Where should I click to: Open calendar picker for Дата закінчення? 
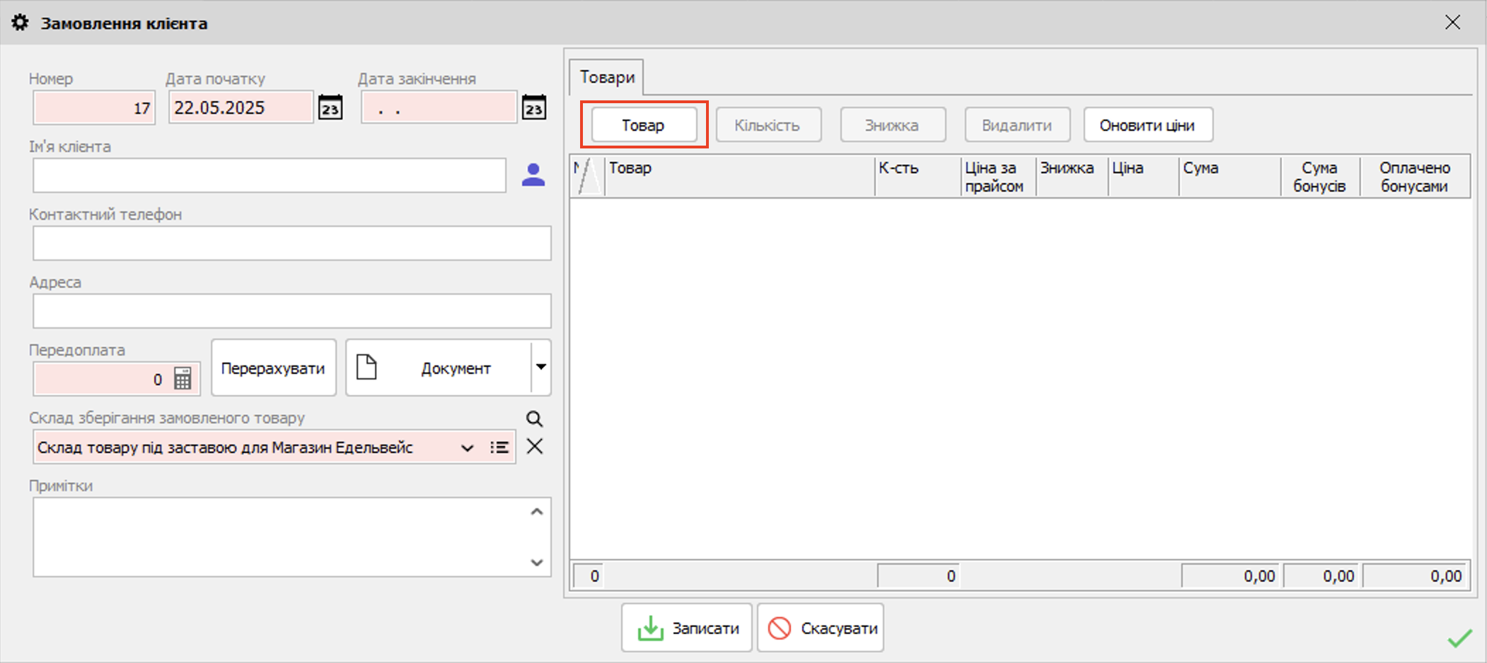(x=534, y=108)
